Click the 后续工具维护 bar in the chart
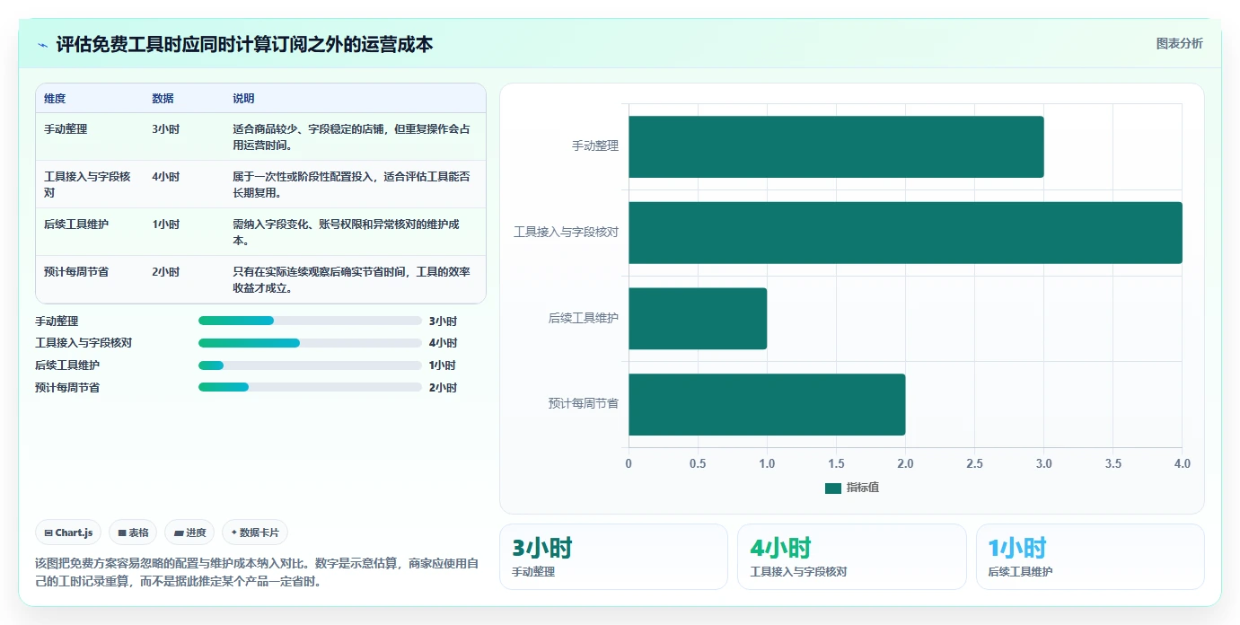This screenshot has width=1240, height=625. pos(698,319)
